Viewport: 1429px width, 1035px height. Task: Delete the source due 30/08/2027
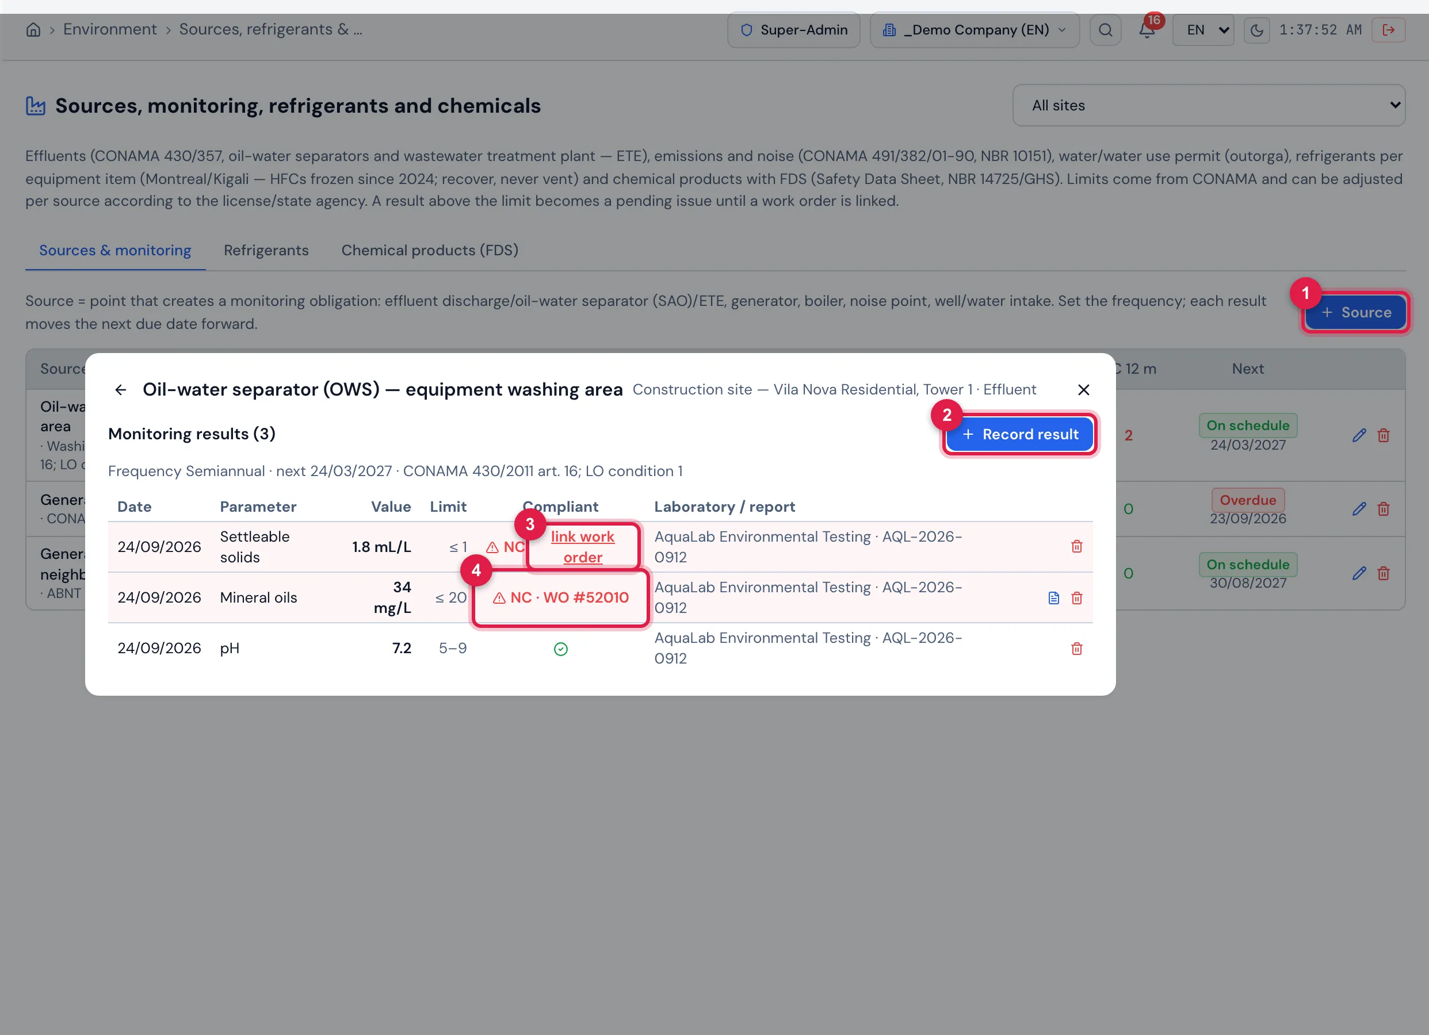[1383, 573]
